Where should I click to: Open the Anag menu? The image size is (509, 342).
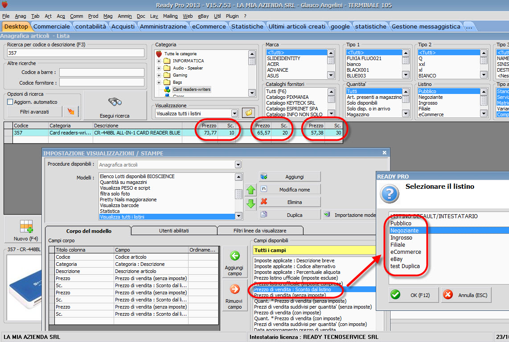pyautogui.click(x=21, y=16)
